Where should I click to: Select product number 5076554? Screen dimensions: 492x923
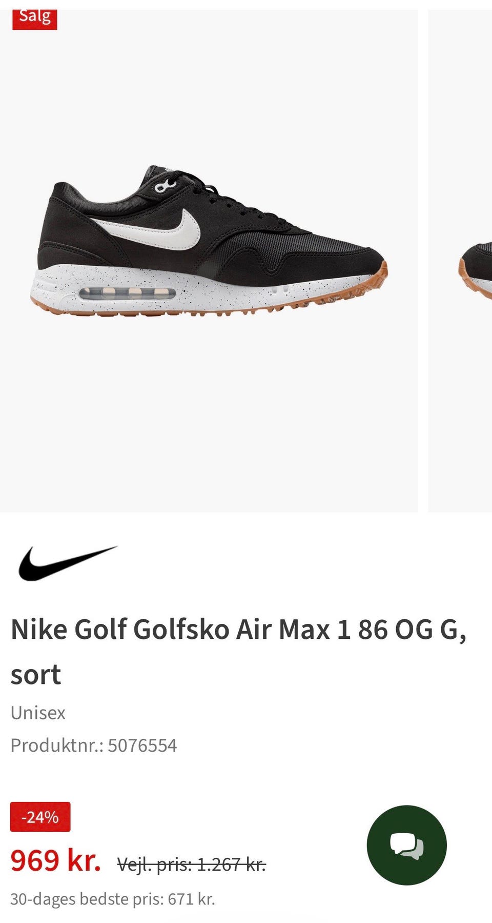pyautogui.click(x=142, y=745)
